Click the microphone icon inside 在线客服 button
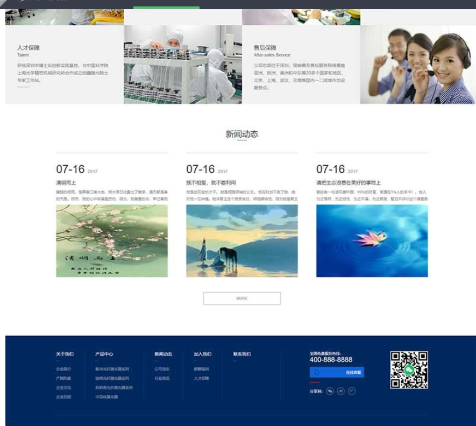Viewport: 476px width, 426px height. tap(317, 371)
